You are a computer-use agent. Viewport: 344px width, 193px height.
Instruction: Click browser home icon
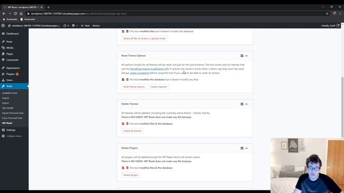pyautogui.click(x=21, y=13)
